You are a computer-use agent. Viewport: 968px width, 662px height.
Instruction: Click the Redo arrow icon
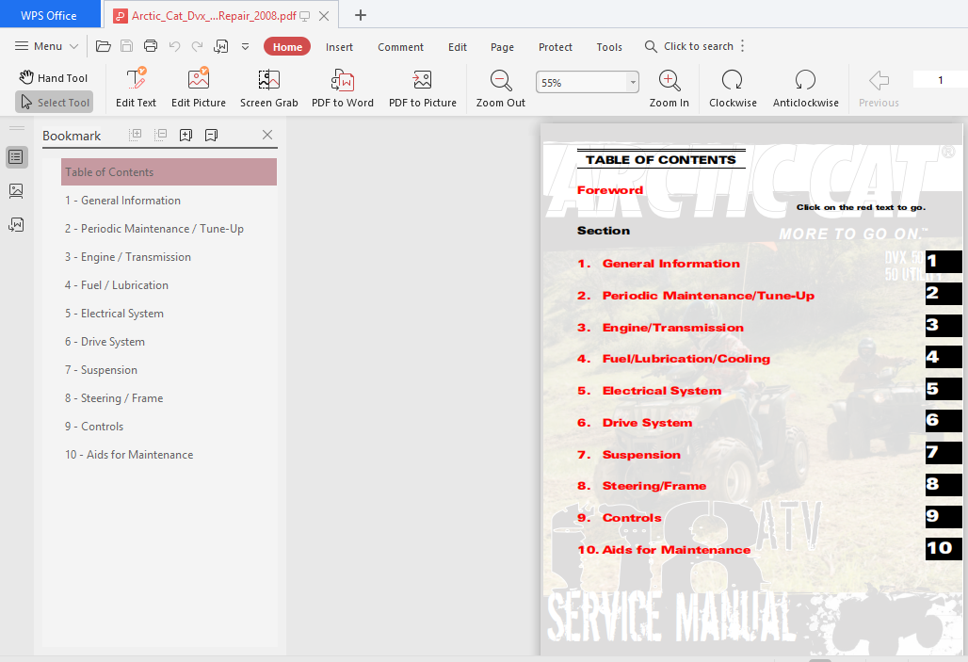197,46
